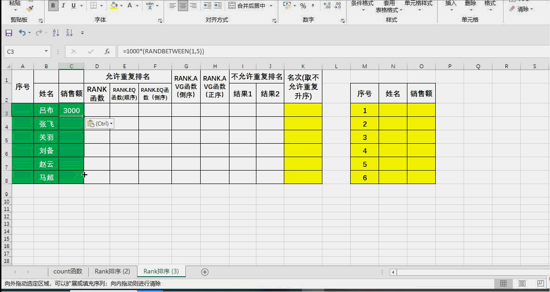Toggle center alignment
The image size is (550, 292).
click(183, 5)
